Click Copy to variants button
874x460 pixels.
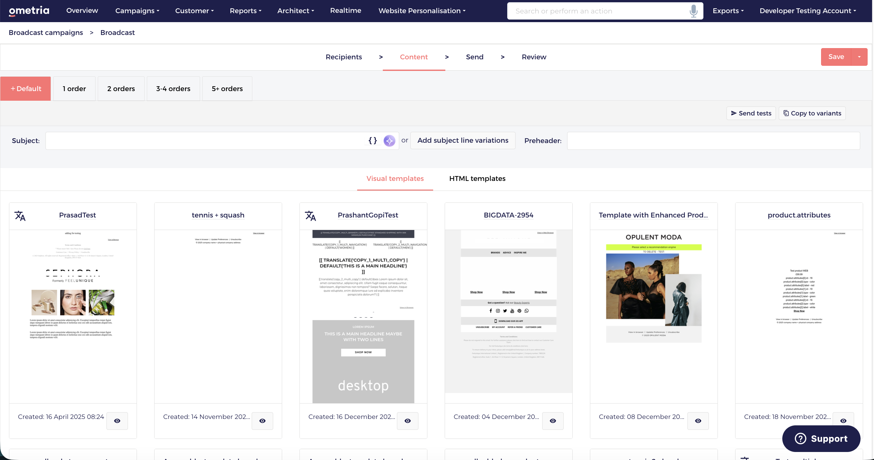812,113
